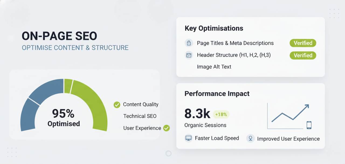Open the Key Optimisations heading

(214, 28)
